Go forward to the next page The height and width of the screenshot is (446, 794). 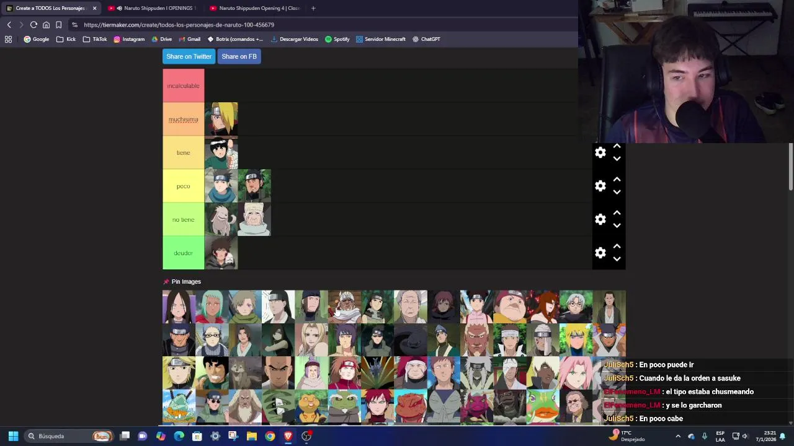point(21,25)
